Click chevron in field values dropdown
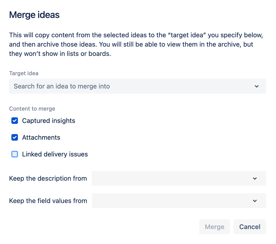 [x=255, y=201]
